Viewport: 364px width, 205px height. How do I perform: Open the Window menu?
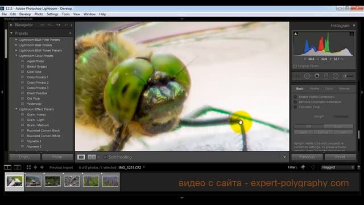tap(90, 14)
